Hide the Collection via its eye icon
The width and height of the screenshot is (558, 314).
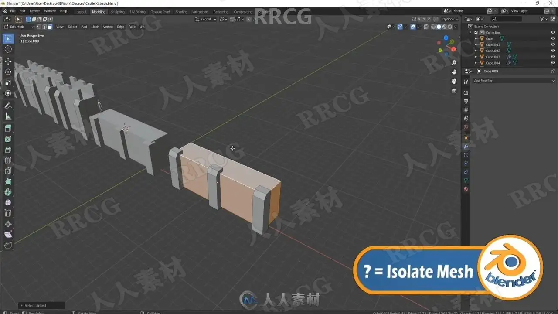coord(553,32)
